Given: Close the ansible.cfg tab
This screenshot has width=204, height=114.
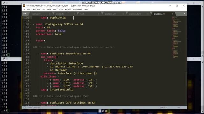Looking at the screenshot, I should pyautogui.click(x=74, y=14).
